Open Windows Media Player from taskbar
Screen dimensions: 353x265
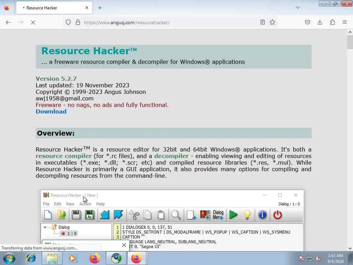tap(73, 258)
